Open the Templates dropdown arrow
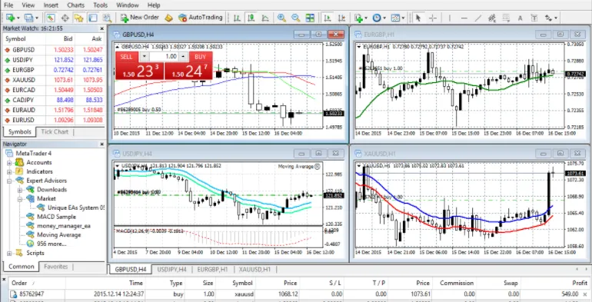The image size is (592, 302). (403, 18)
